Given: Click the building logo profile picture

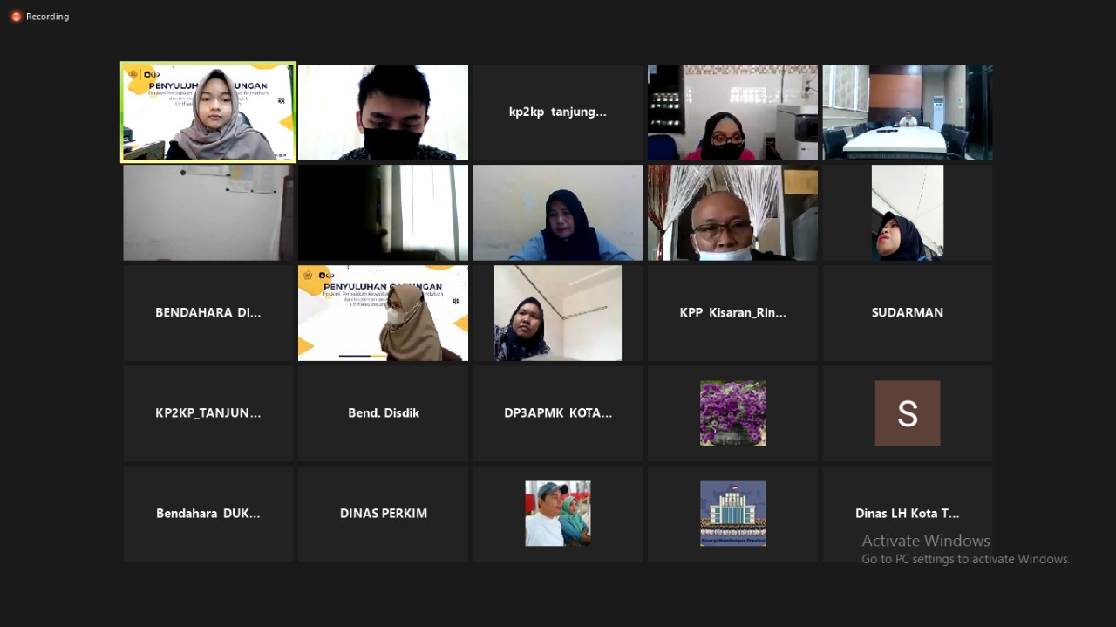Looking at the screenshot, I should [732, 514].
